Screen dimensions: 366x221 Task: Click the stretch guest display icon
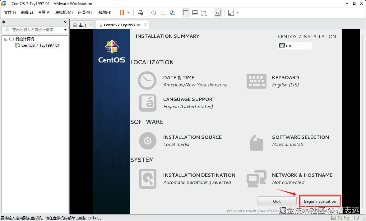(x=231, y=13)
